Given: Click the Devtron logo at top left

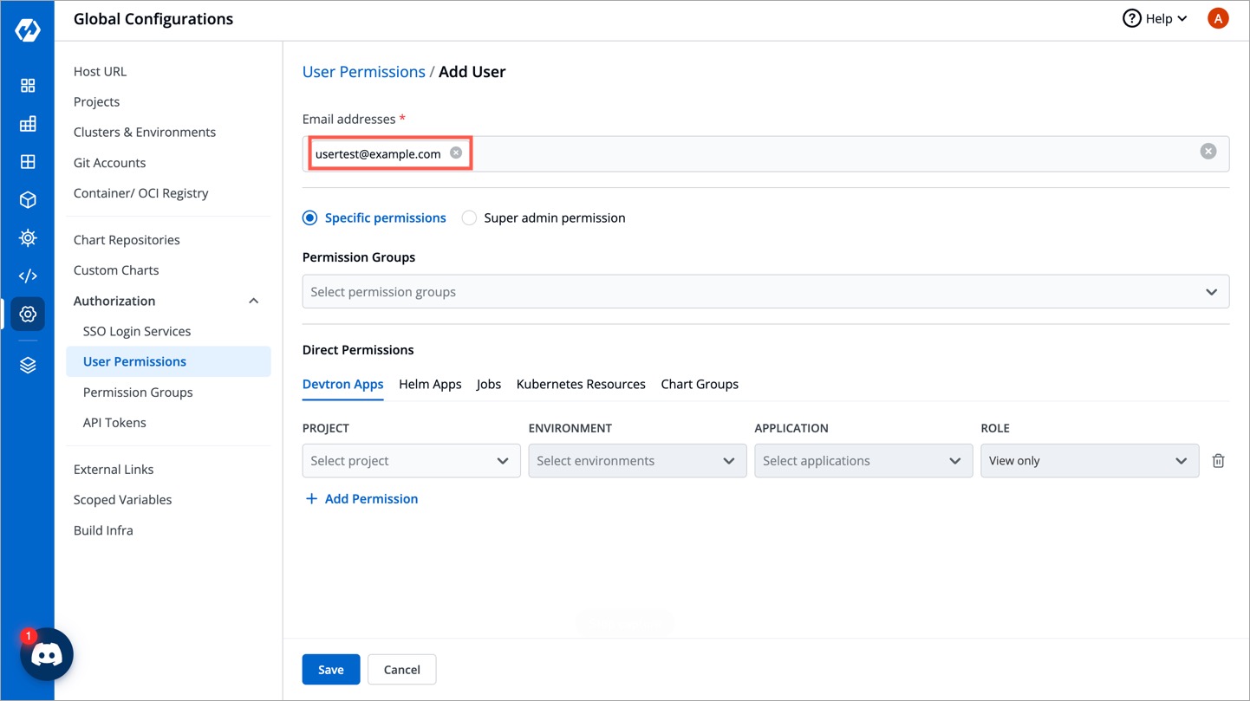Looking at the screenshot, I should click(27, 28).
